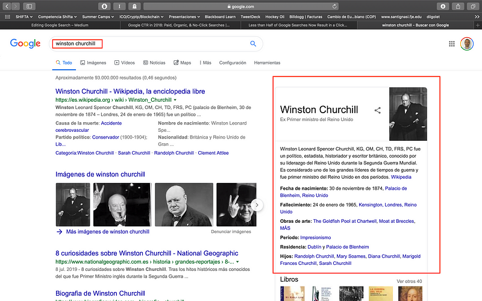Expand Presentaciones bookmarks folder
This screenshot has width=482, height=301.
(x=184, y=17)
